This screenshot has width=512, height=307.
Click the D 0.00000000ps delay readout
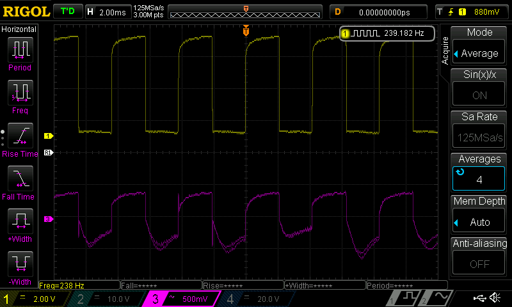pyautogui.click(x=378, y=12)
